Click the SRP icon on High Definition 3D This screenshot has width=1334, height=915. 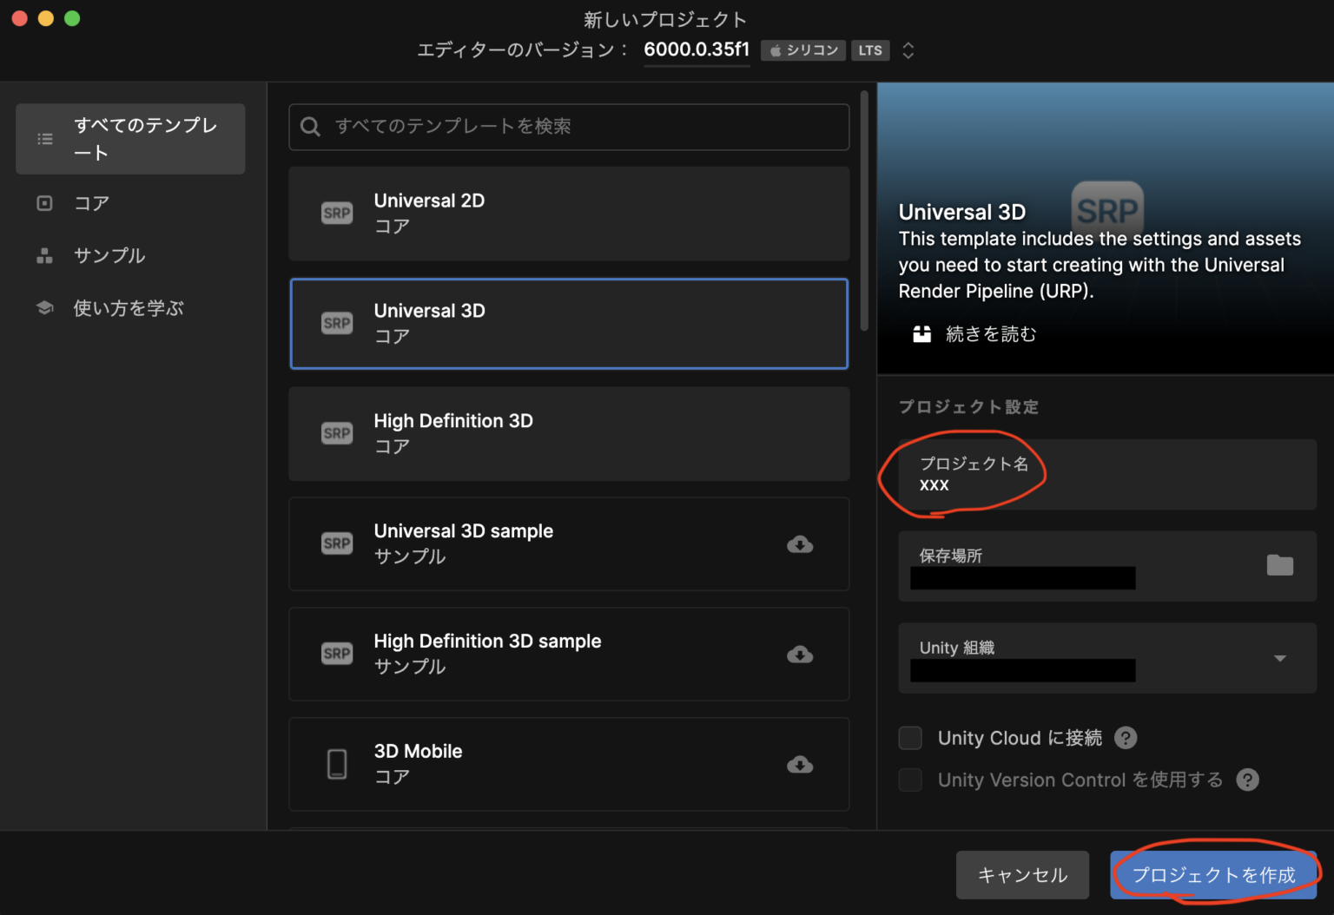coord(337,433)
